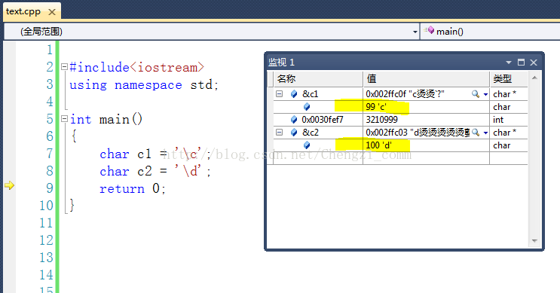Select the &c2 watch name
This screenshot has height=293, width=560.
pos(310,133)
